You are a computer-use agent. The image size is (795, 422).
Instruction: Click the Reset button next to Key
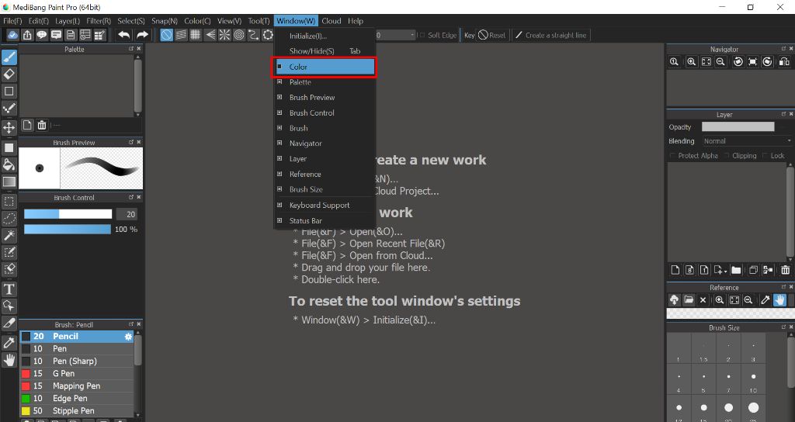[x=491, y=35]
